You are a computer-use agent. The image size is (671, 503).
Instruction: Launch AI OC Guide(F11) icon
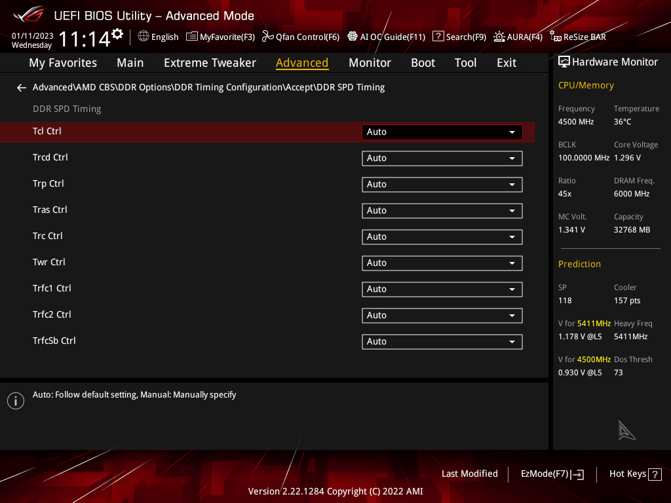[x=352, y=37]
